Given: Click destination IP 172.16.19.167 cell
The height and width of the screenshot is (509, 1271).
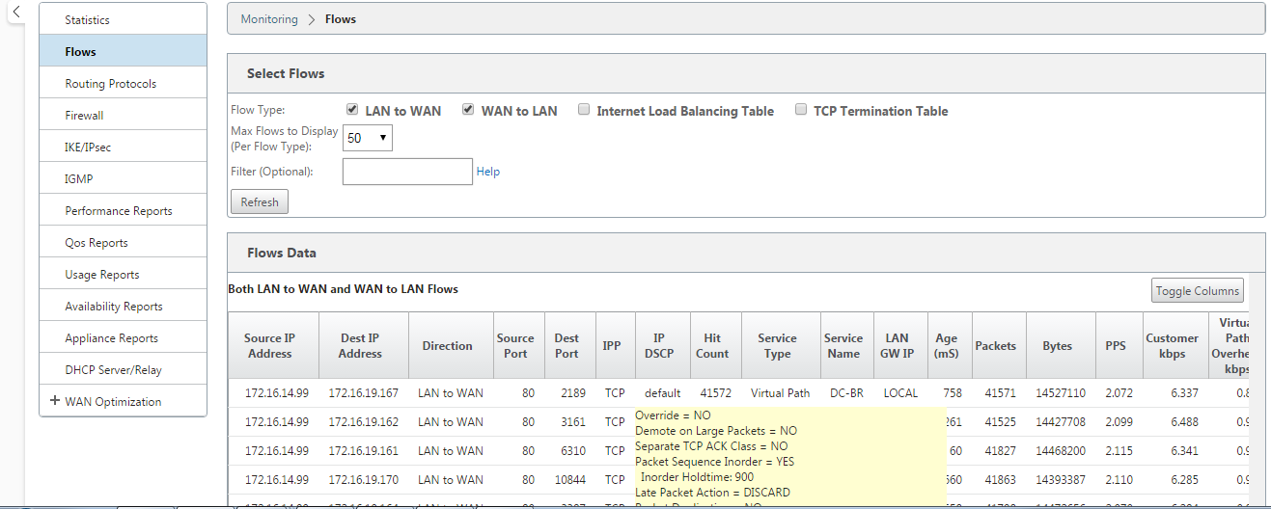Looking at the screenshot, I should (363, 392).
